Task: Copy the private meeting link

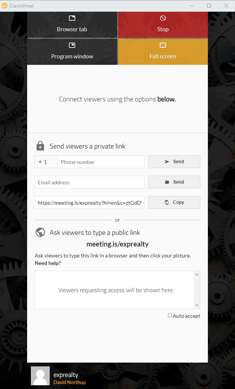Action: [x=174, y=202]
